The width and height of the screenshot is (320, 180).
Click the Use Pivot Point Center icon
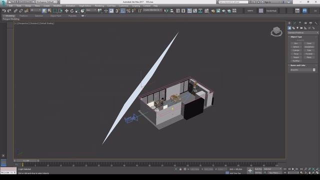(x=100, y=11)
